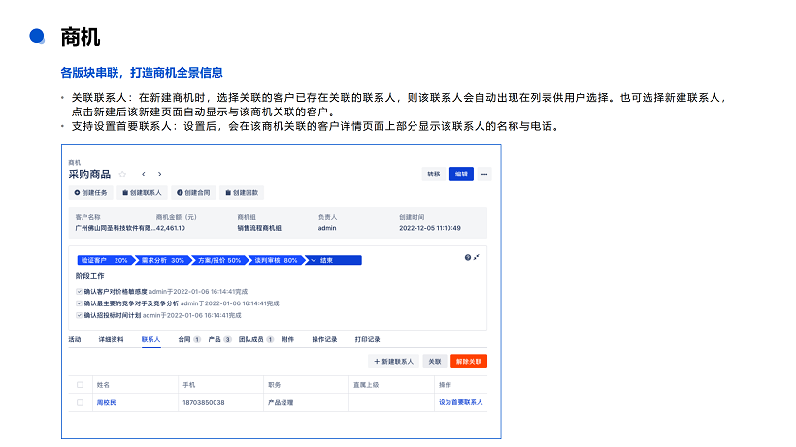Select the 验证客户 20% stage
The height and width of the screenshot is (447, 796).
pyautogui.click(x=105, y=260)
